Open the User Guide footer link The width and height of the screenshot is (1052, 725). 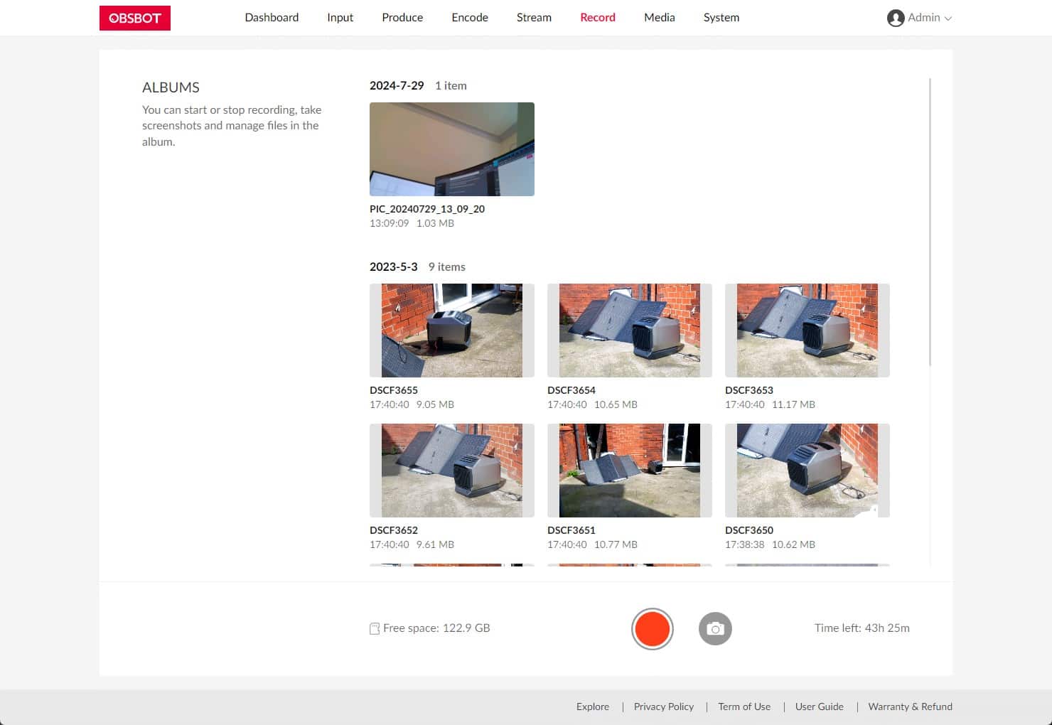pyautogui.click(x=819, y=707)
